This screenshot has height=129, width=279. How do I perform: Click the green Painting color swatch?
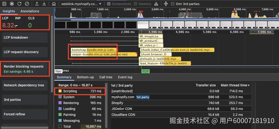(60, 115)
